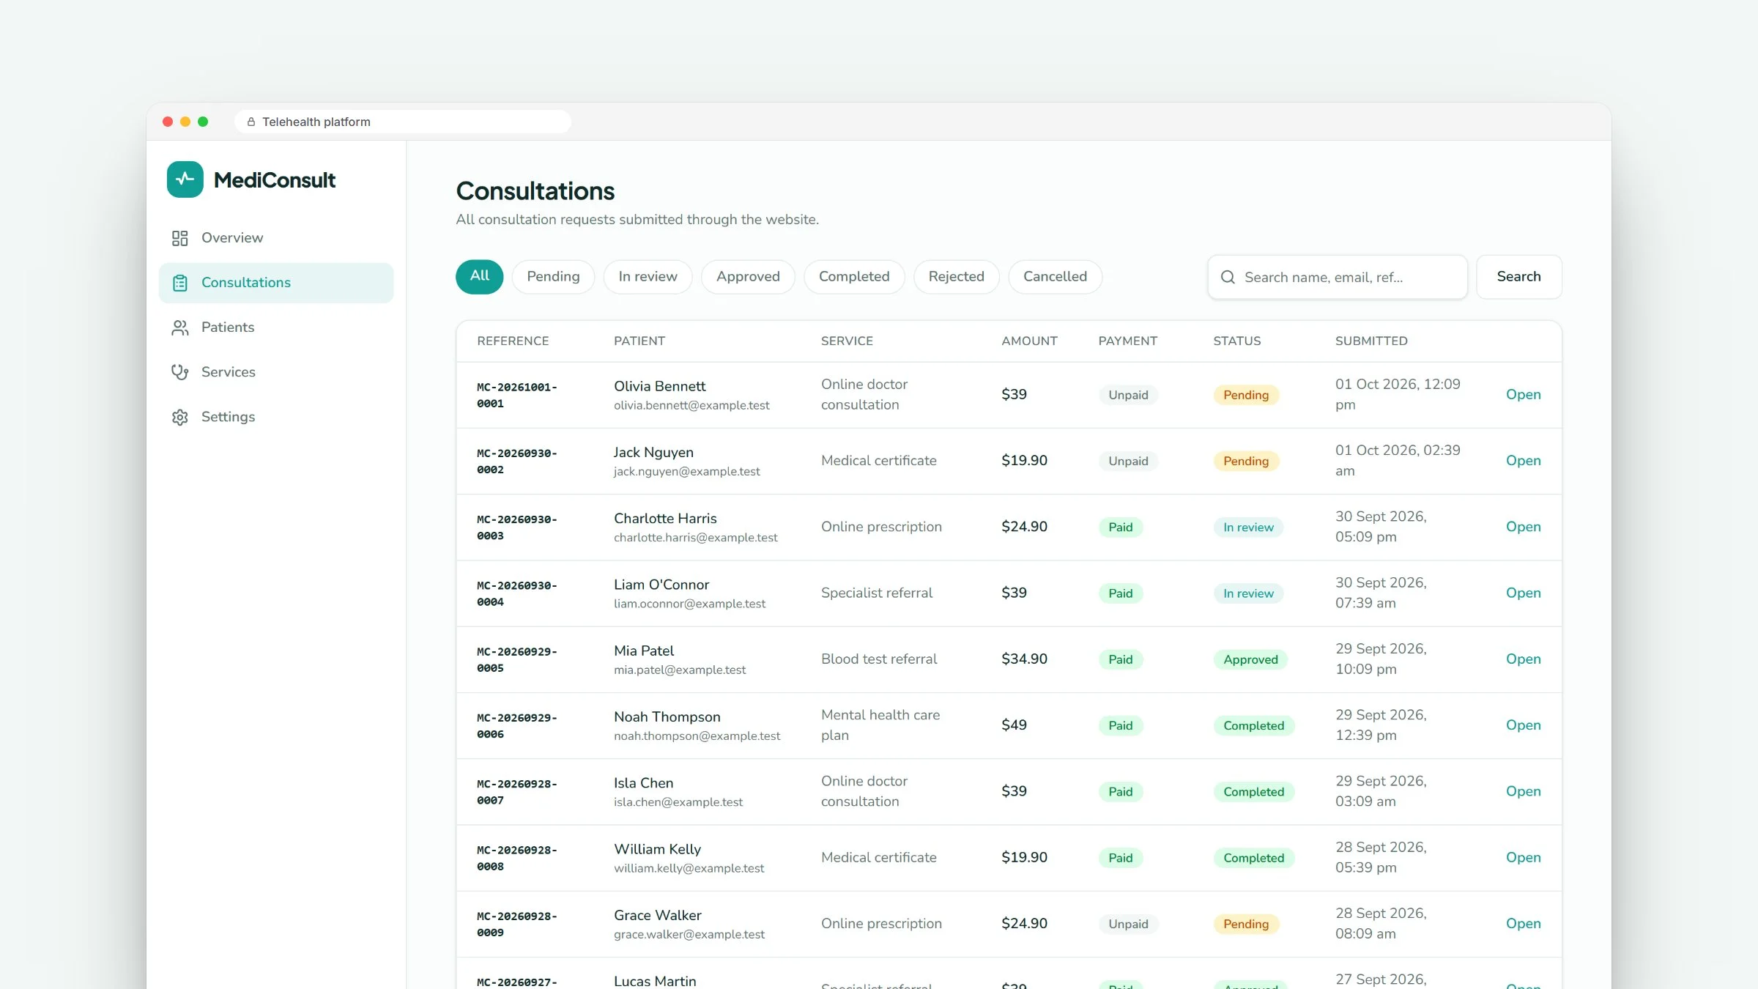
Task: Click Unpaid badge in Grace Walker row
Action: 1128,924
